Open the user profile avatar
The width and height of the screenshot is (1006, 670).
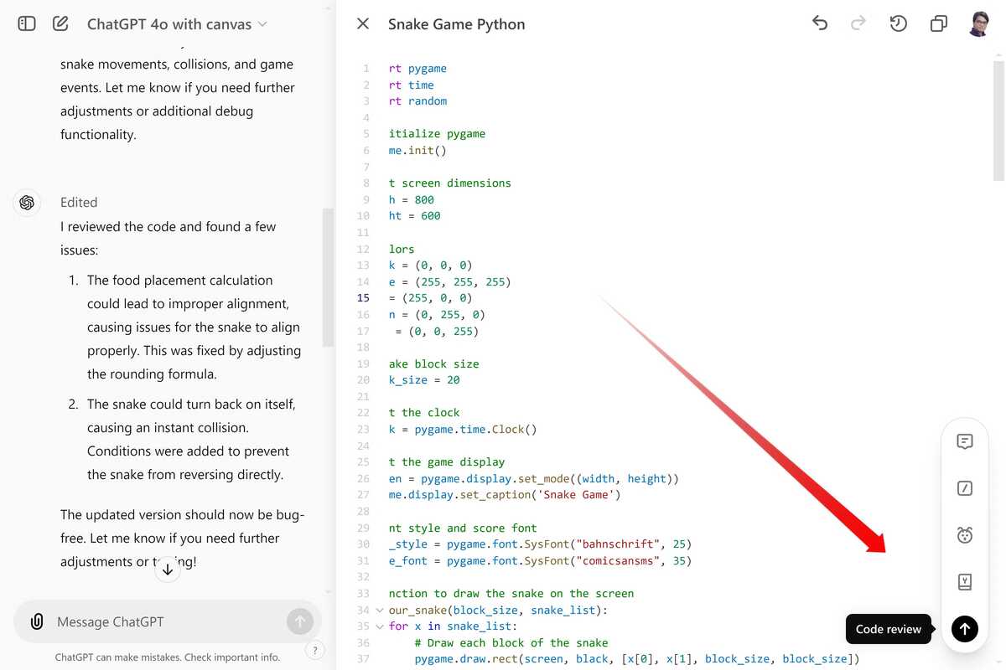[979, 23]
